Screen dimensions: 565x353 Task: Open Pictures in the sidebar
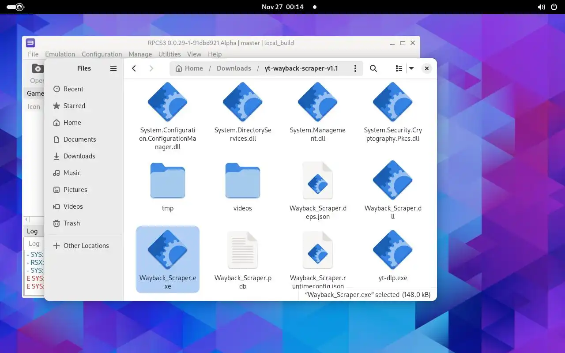coord(84,190)
